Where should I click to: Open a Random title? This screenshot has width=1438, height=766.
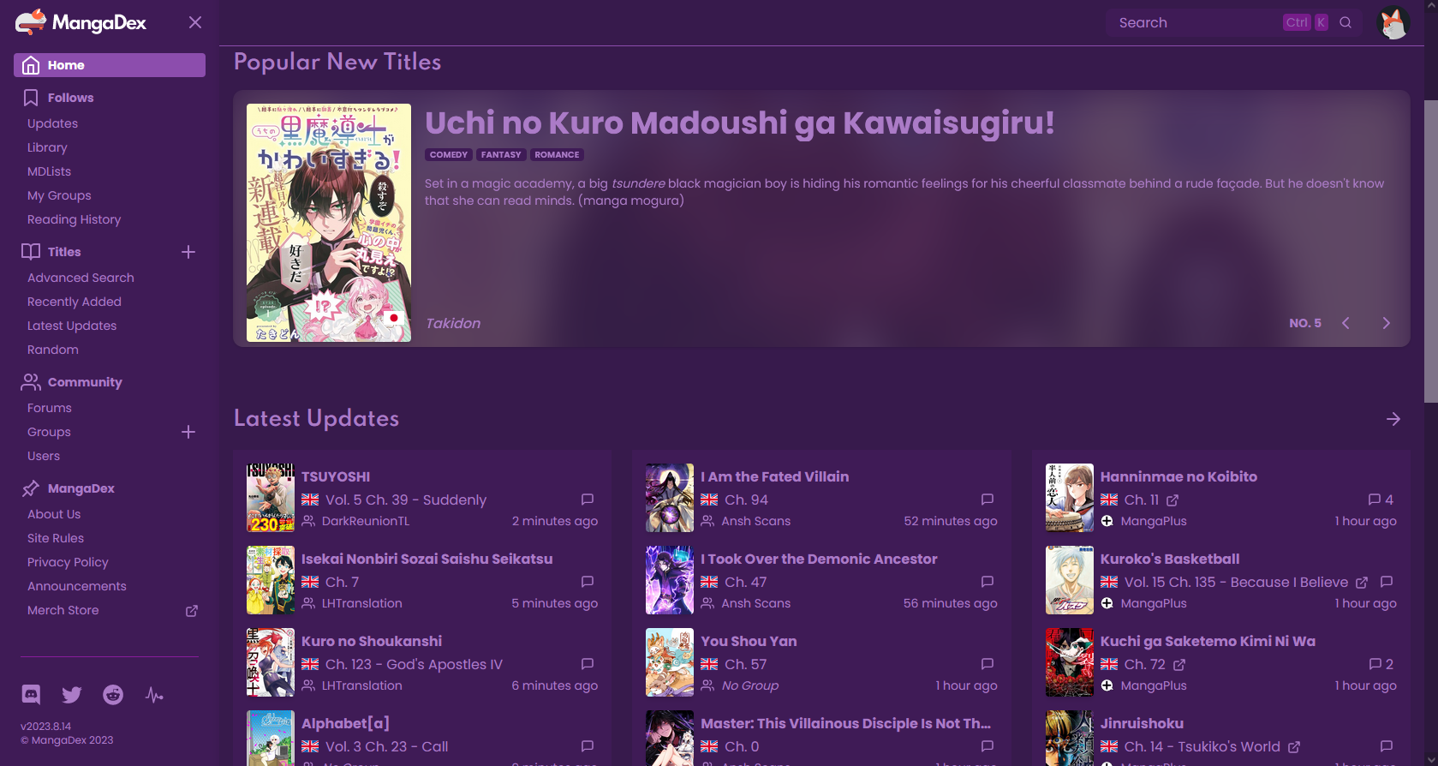53,350
